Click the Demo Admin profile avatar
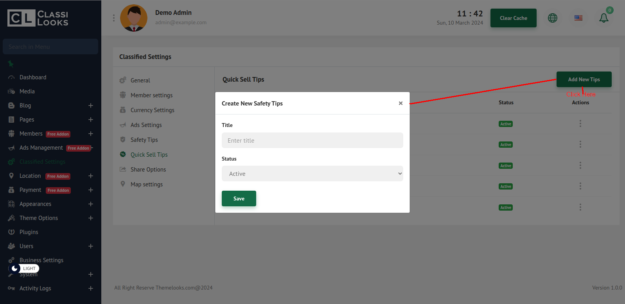This screenshot has width=625, height=304. (134, 18)
